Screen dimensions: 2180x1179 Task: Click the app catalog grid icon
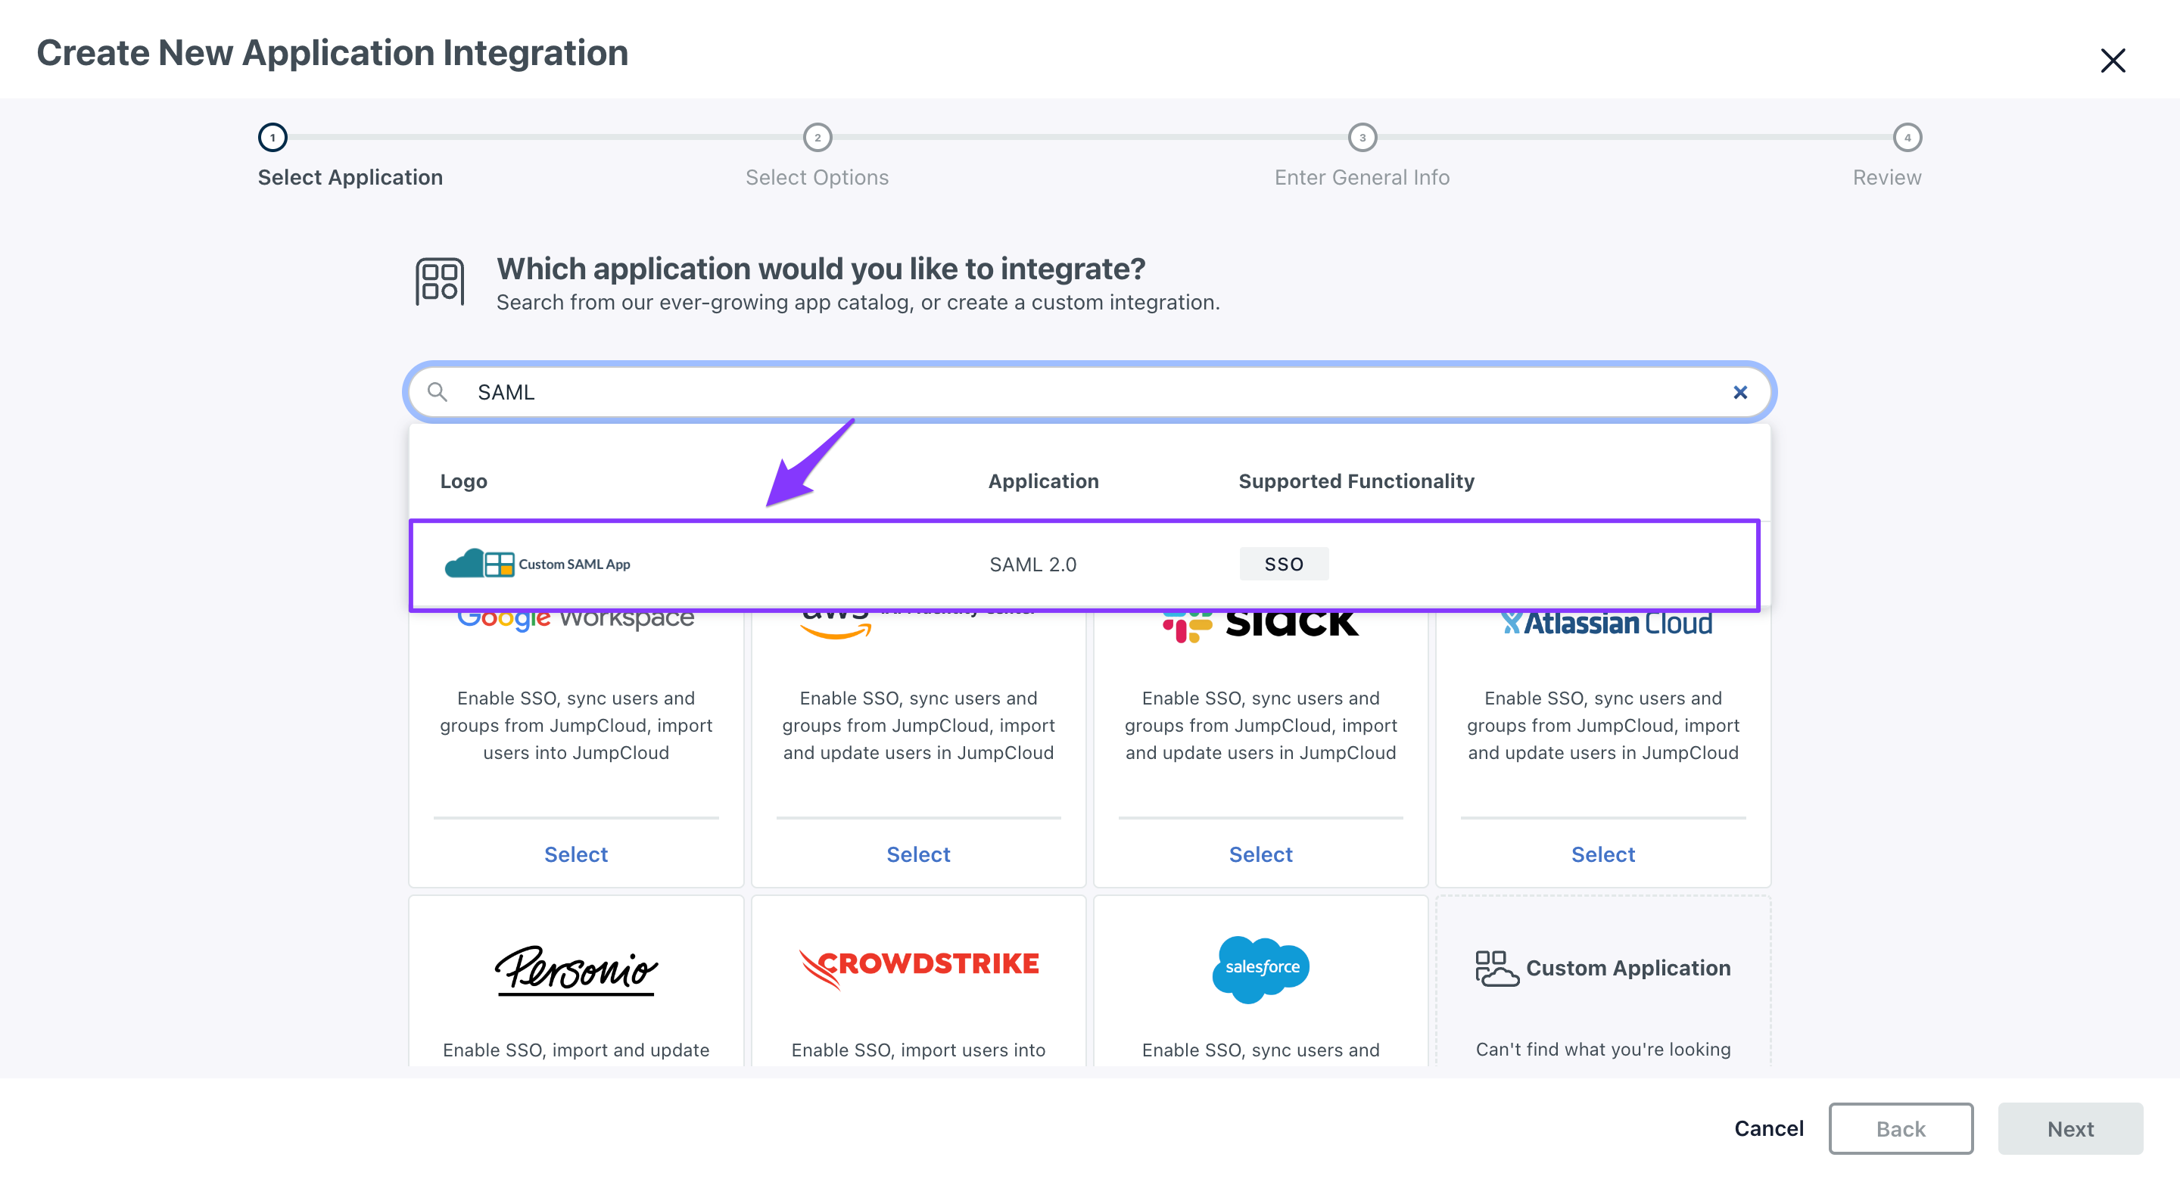[x=439, y=282]
